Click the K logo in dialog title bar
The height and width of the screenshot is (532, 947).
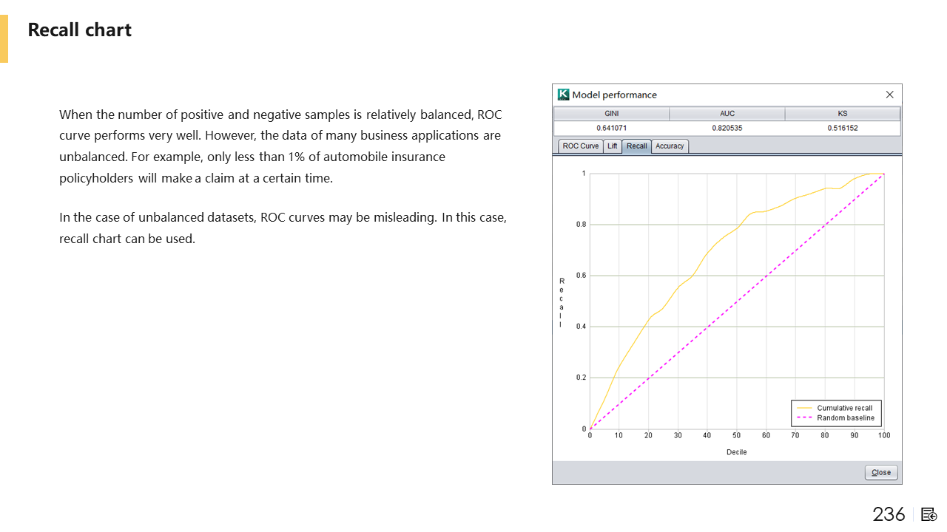(564, 95)
